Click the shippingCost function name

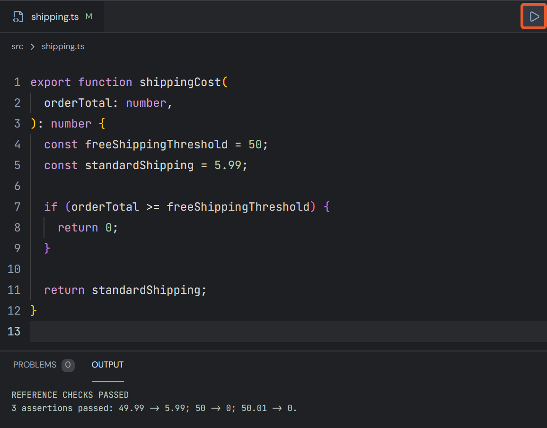point(180,82)
